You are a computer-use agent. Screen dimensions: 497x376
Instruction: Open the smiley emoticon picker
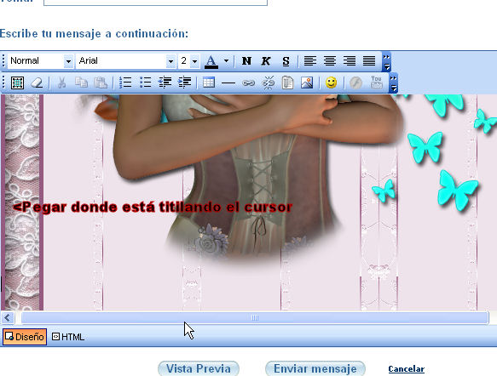[332, 83]
